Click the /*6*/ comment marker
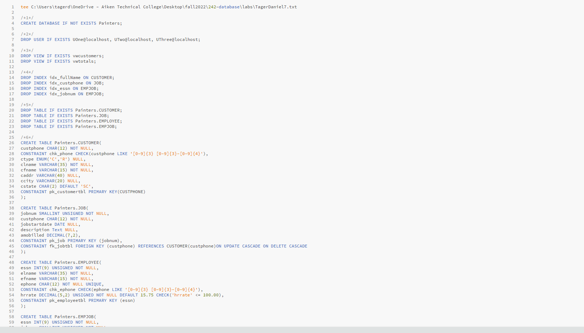Screen dimensions: 584x333 [27, 137]
